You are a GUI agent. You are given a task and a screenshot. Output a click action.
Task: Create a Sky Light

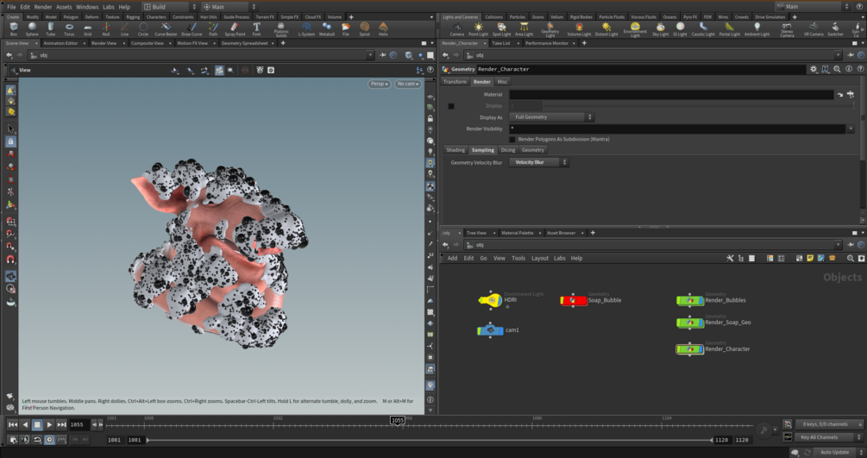pyautogui.click(x=660, y=28)
